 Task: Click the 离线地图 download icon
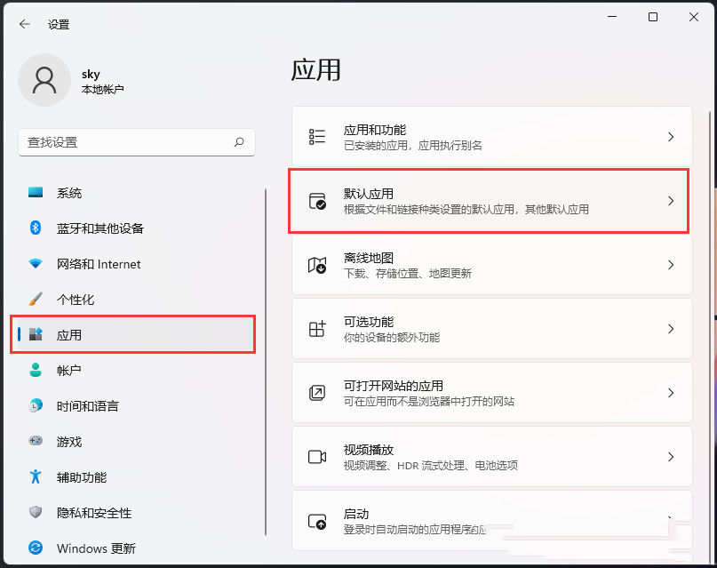[316, 264]
